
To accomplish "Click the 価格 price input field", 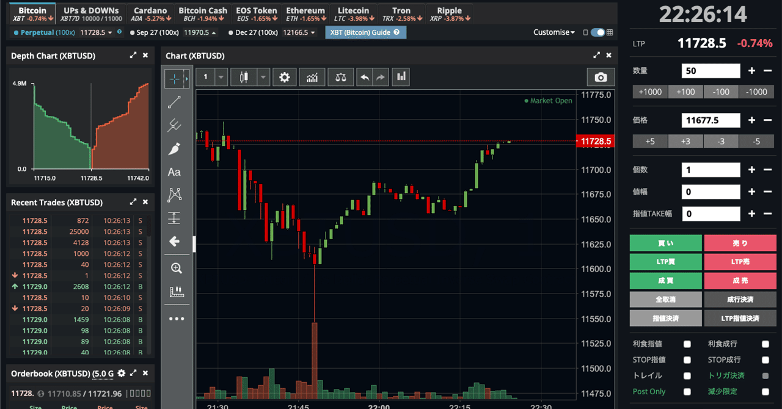I will 711,120.
